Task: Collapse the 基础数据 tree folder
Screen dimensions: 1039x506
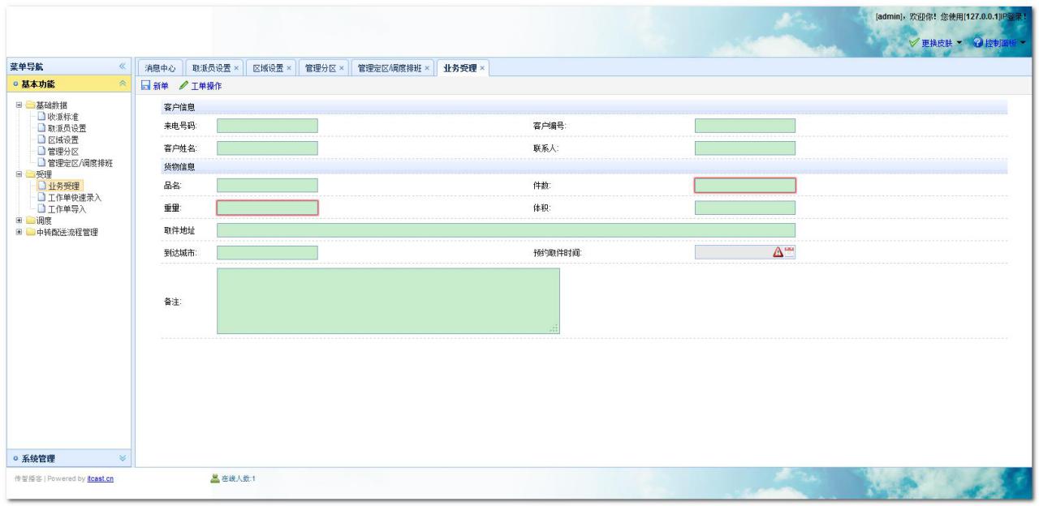Action: [19, 105]
